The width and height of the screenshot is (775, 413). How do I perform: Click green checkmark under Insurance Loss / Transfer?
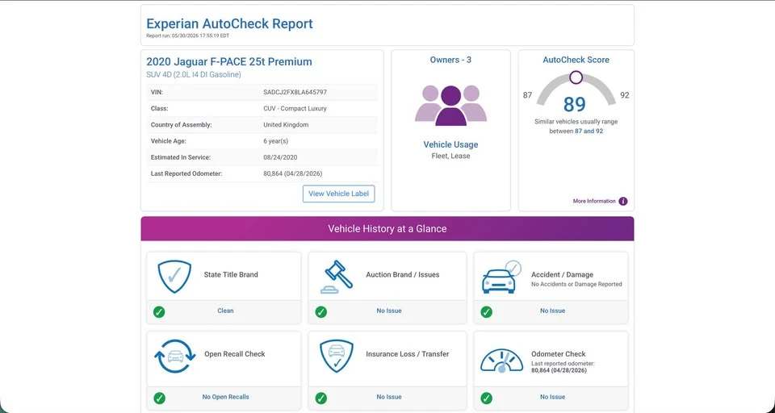[x=321, y=398]
